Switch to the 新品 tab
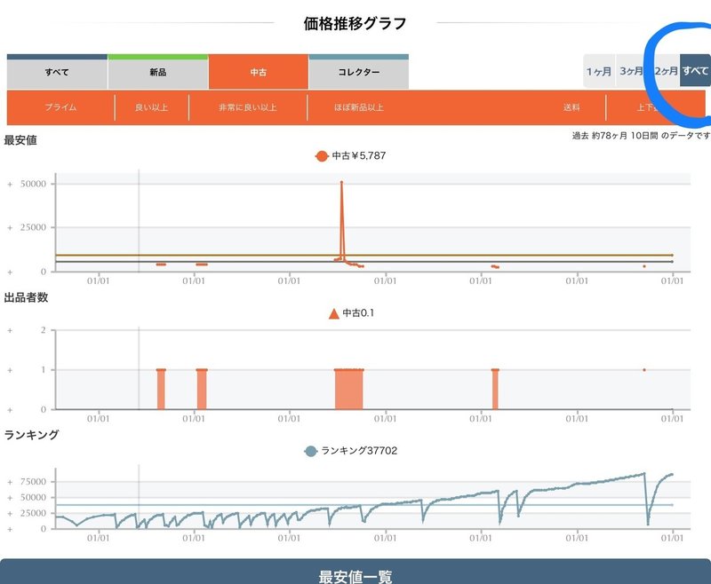The width and height of the screenshot is (711, 584). [157, 72]
